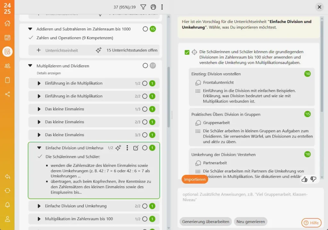
Task: Uncheck the green competency checkbox
Action: click(x=187, y=52)
